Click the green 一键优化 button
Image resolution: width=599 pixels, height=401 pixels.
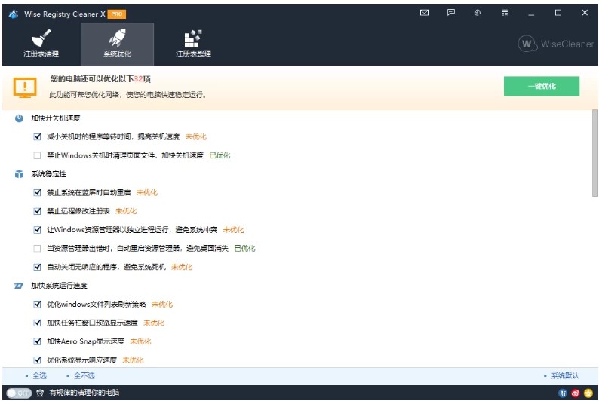click(541, 86)
